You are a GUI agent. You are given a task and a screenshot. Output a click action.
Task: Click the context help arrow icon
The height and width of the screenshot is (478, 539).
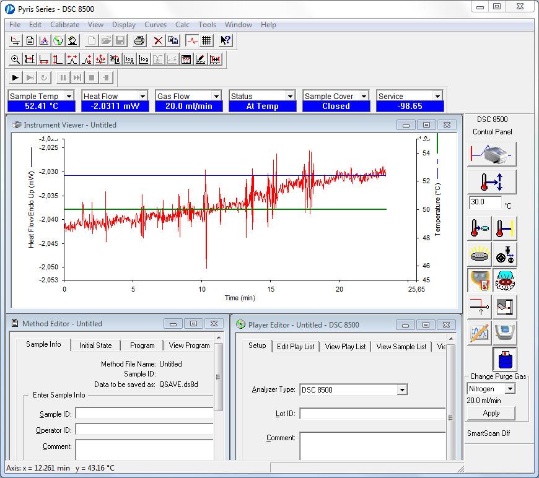click(226, 40)
